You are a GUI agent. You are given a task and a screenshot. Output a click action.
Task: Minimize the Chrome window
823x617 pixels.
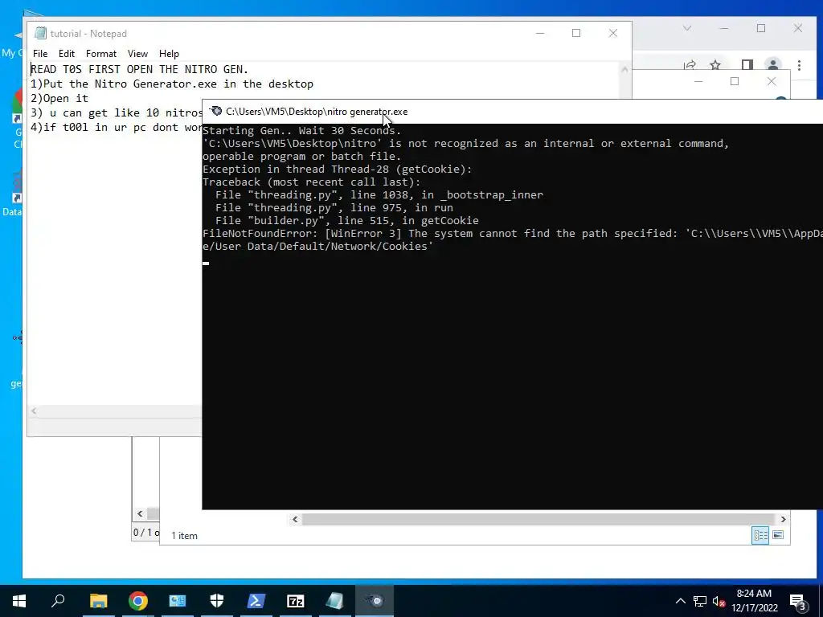(x=724, y=28)
